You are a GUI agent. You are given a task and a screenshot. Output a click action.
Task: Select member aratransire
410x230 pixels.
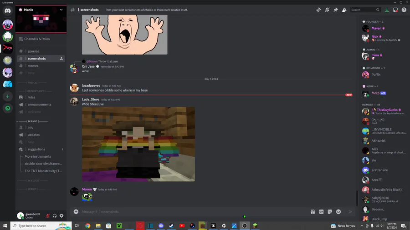coord(384,170)
